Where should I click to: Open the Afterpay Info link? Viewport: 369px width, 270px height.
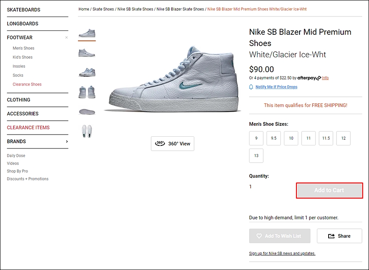(325, 78)
